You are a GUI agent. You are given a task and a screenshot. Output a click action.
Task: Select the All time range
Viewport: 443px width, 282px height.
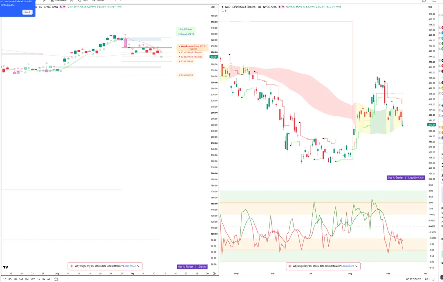[x=49, y=279]
